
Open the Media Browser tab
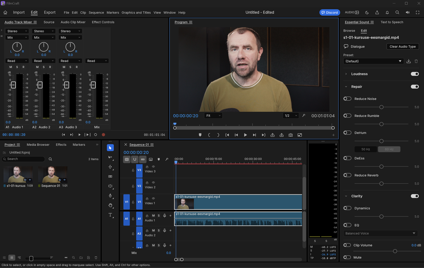38,145
